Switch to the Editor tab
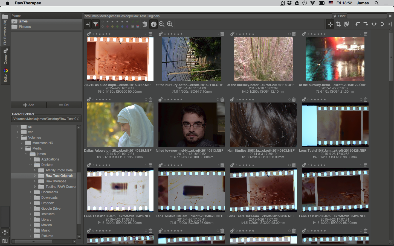The height and width of the screenshot is (246, 394). coord(5,75)
